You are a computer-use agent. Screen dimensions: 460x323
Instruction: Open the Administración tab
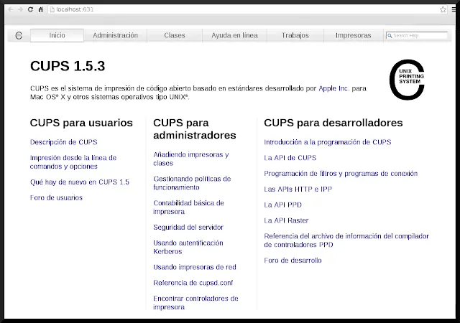(x=115, y=35)
